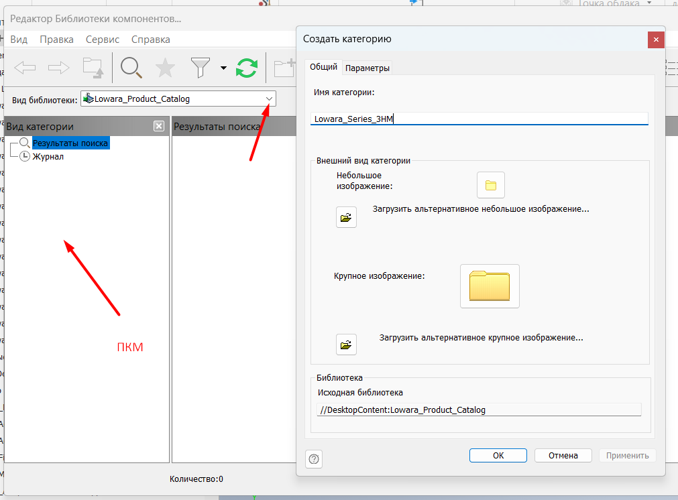Switch to the Параметры tab
Viewport: 678px width, 500px height.
click(368, 68)
